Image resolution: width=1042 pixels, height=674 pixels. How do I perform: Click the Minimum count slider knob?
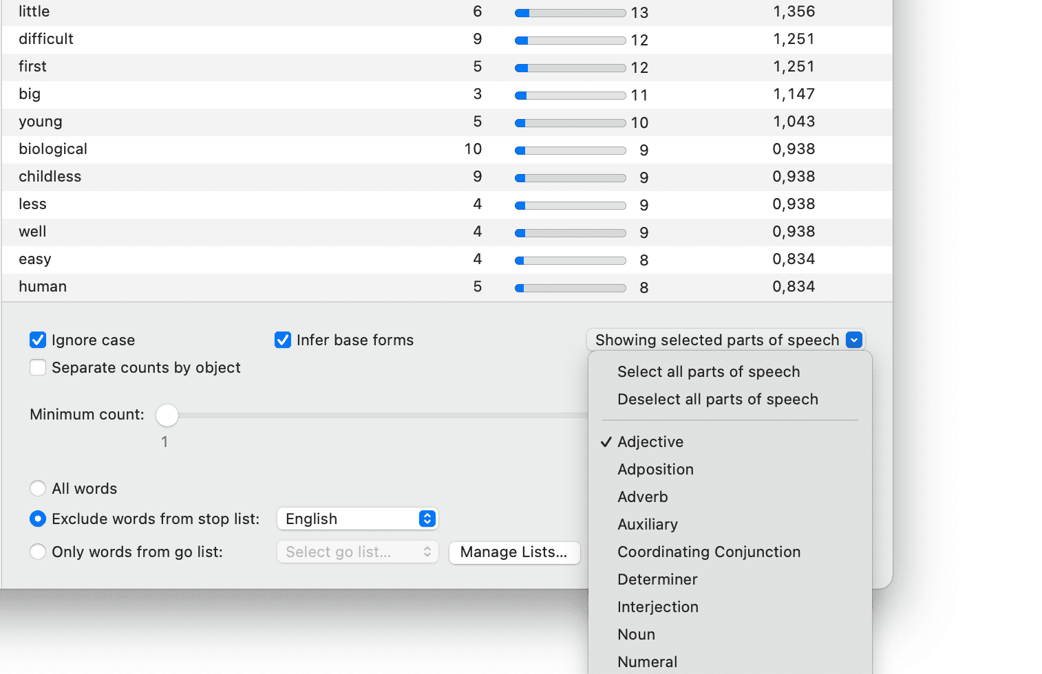point(167,415)
